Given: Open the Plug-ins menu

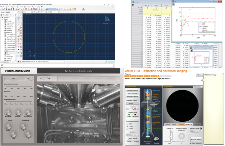Looking at the screenshot, I should tap(34, 7).
